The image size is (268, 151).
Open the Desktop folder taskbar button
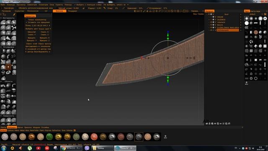pos(102,148)
